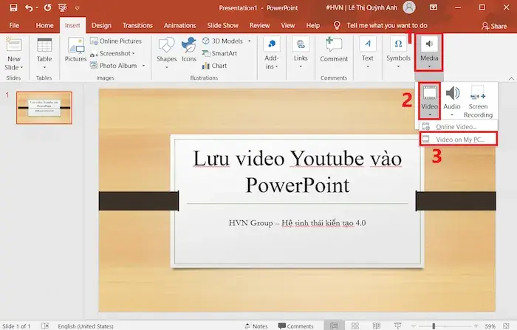Switch to the Home tab
517x330 pixels.
pos(44,25)
